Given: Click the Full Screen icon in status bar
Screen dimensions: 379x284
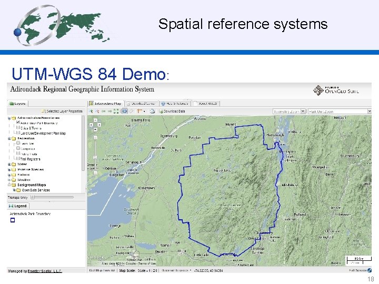Looking at the screenshot, I should pyautogui.click(x=370, y=270).
